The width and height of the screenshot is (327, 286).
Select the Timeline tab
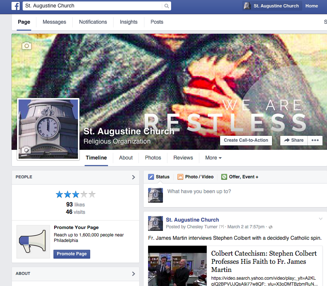tap(97, 158)
